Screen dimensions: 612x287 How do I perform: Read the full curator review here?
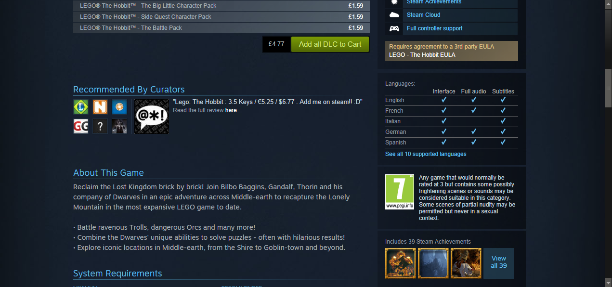231,110
